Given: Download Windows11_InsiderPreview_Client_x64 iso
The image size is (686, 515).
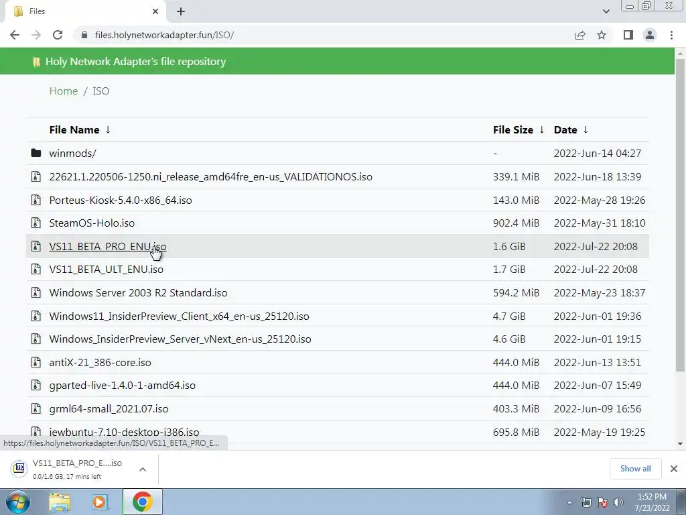Looking at the screenshot, I should (x=179, y=317).
